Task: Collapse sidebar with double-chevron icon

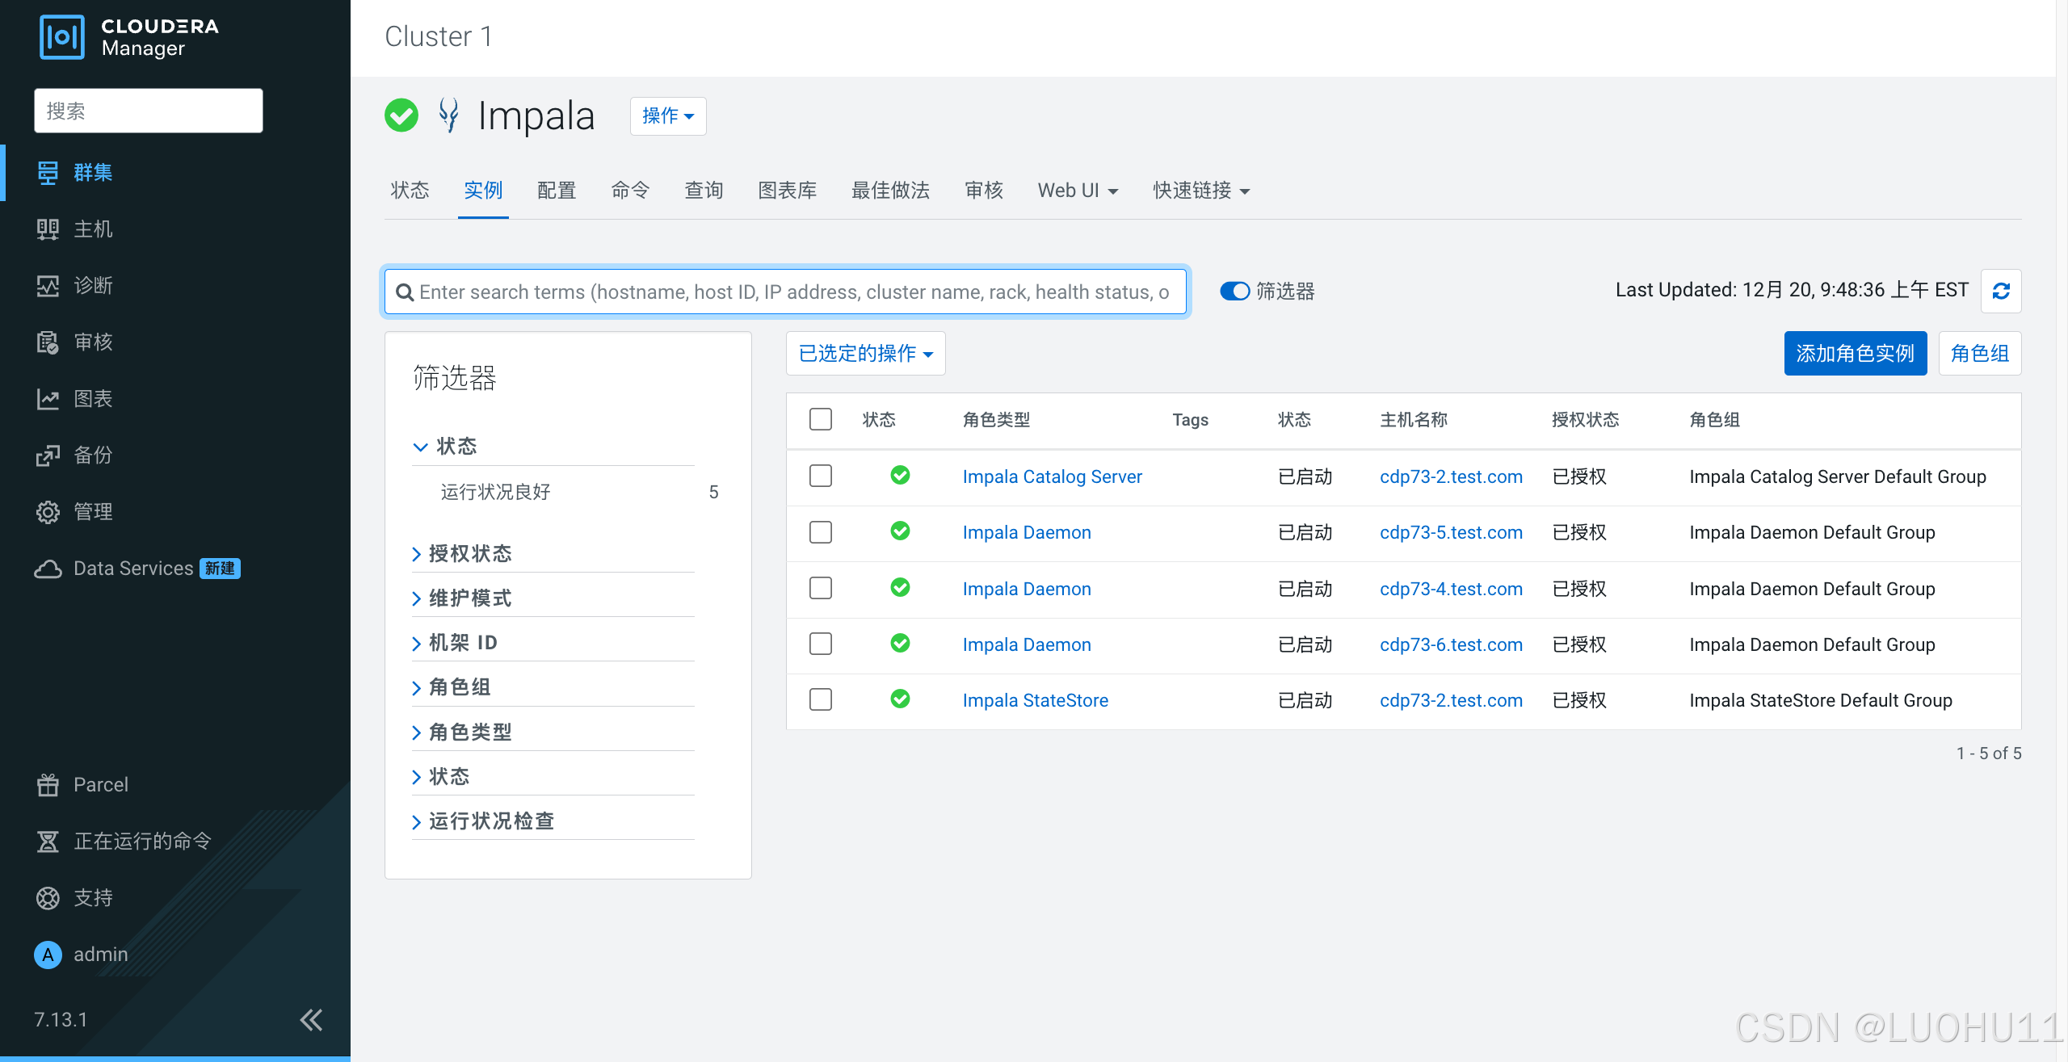Action: pos(311,1020)
